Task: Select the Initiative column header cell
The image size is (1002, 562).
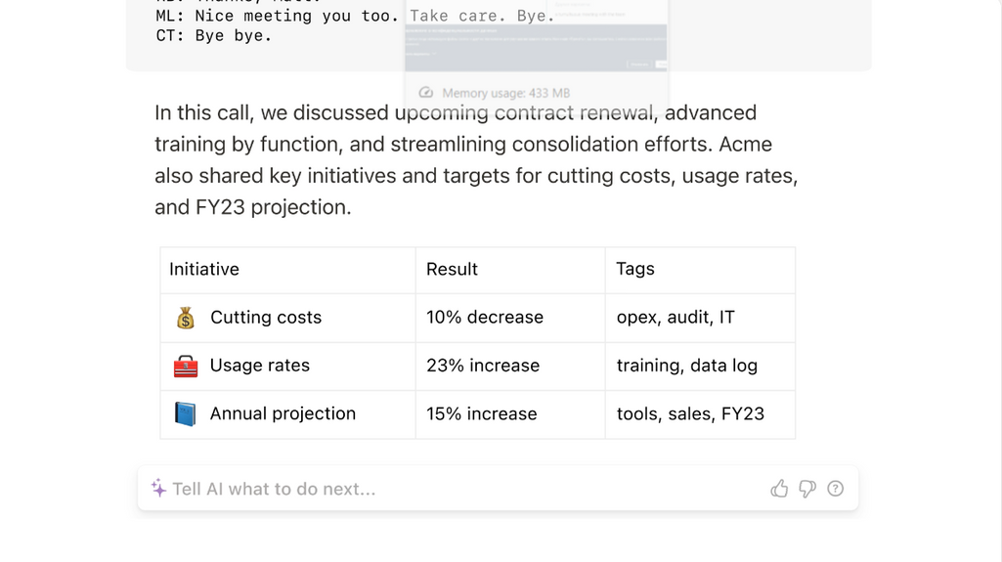Action: point(287,270)
